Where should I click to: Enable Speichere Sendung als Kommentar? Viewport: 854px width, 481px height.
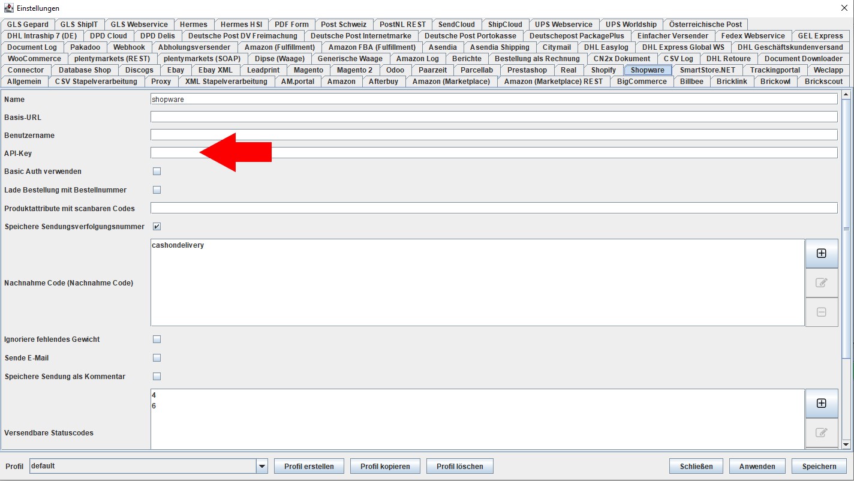[157, 377]
